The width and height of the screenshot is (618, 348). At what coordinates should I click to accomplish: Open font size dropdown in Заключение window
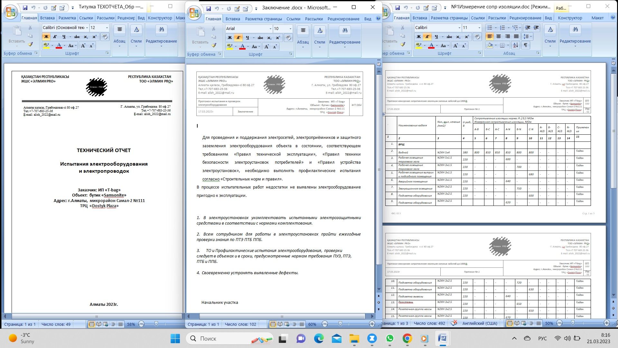click(290, 29)
